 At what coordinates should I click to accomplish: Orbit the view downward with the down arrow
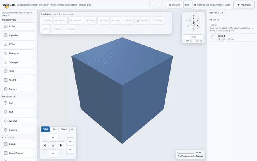pyautogui.click(x=53, y=154)
